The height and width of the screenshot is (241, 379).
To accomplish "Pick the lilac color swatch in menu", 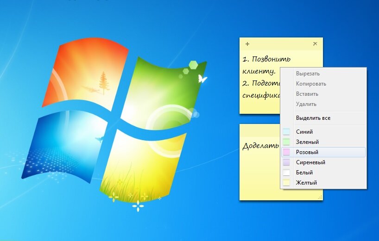I will [x=286, y=162].
